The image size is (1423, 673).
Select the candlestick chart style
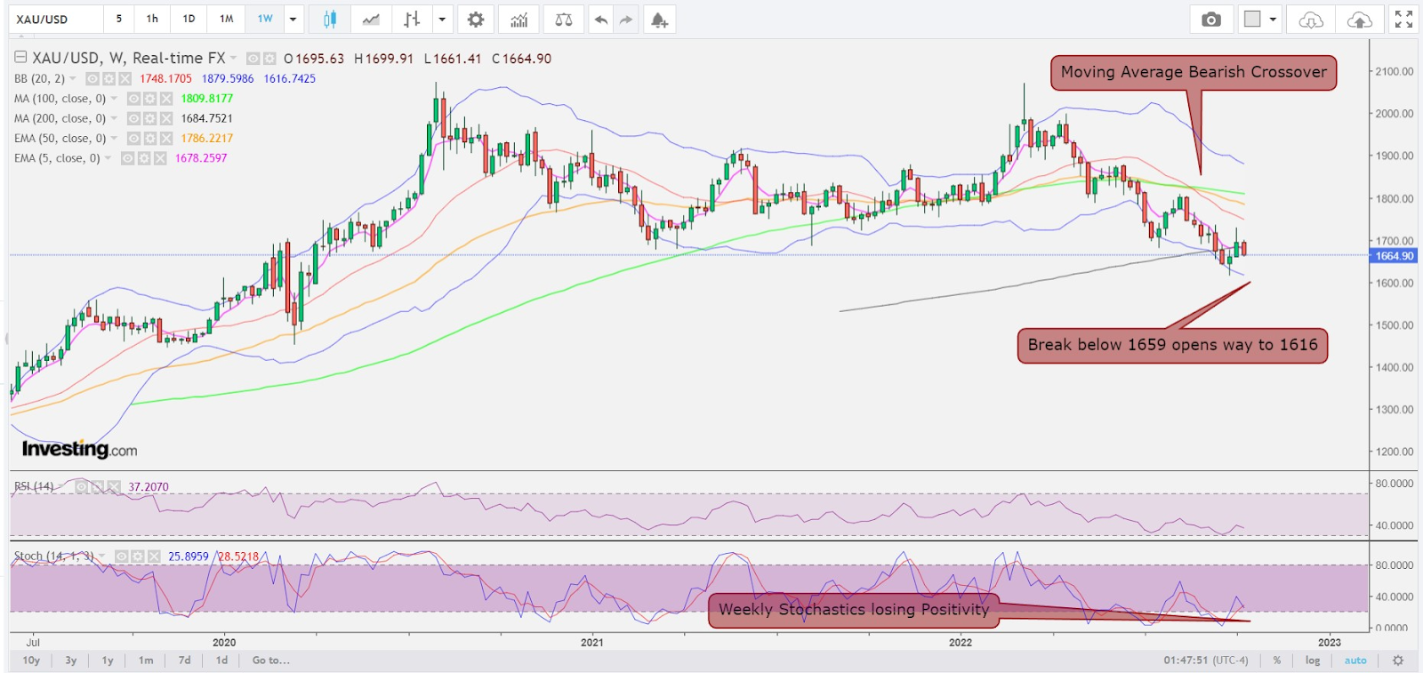[x=330, y=20]
